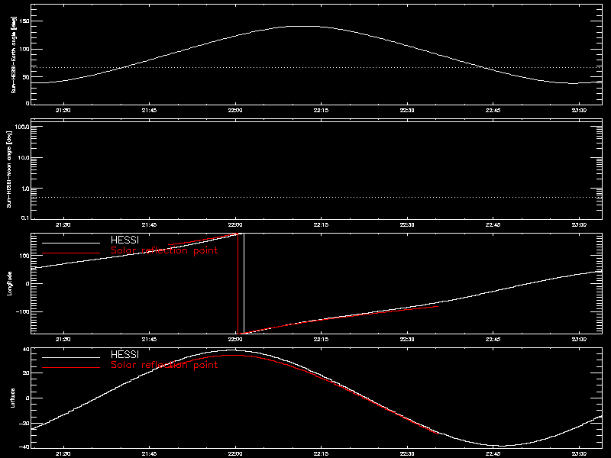Screen dimensions: 611x458
Task: Click the HESSI legend label in Latitude panel
Action: [124, 355]
